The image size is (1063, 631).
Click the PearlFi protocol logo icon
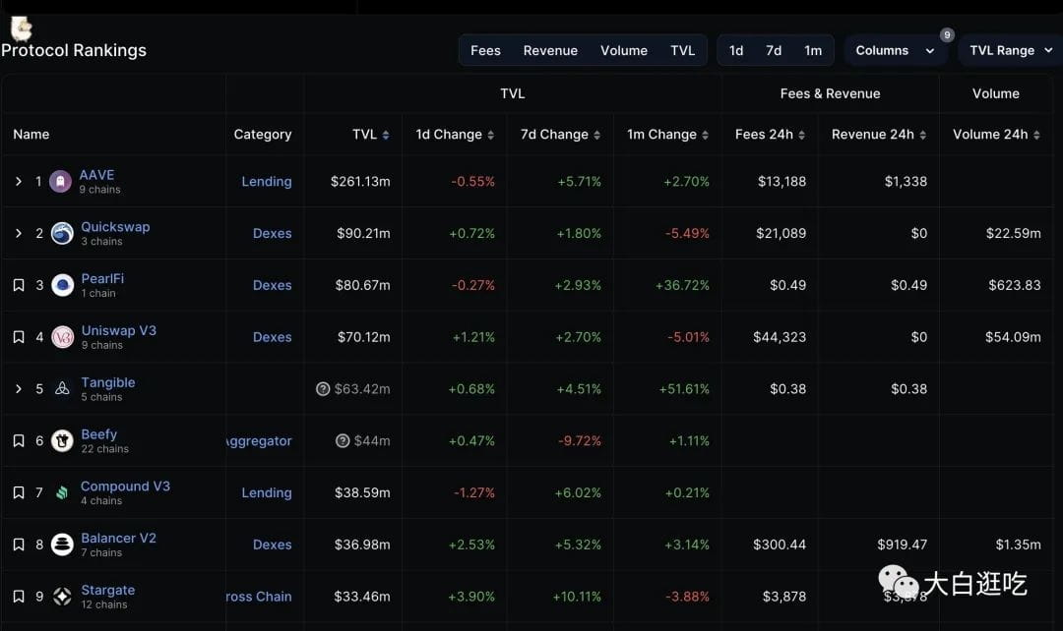click(62, 285)
